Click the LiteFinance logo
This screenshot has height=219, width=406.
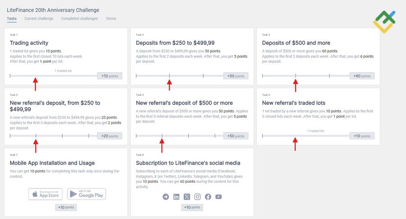click(x=384, y=22)
